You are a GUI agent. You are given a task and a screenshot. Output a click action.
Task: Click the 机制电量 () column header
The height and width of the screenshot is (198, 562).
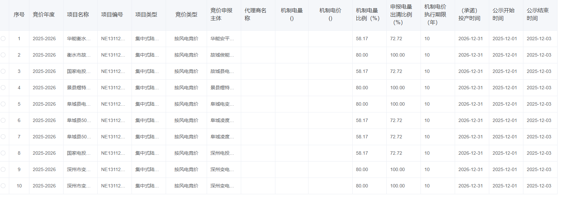coord(292,15)
